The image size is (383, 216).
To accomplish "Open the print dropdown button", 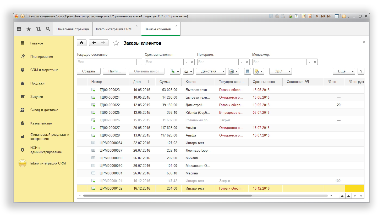I will coord(188,71).
